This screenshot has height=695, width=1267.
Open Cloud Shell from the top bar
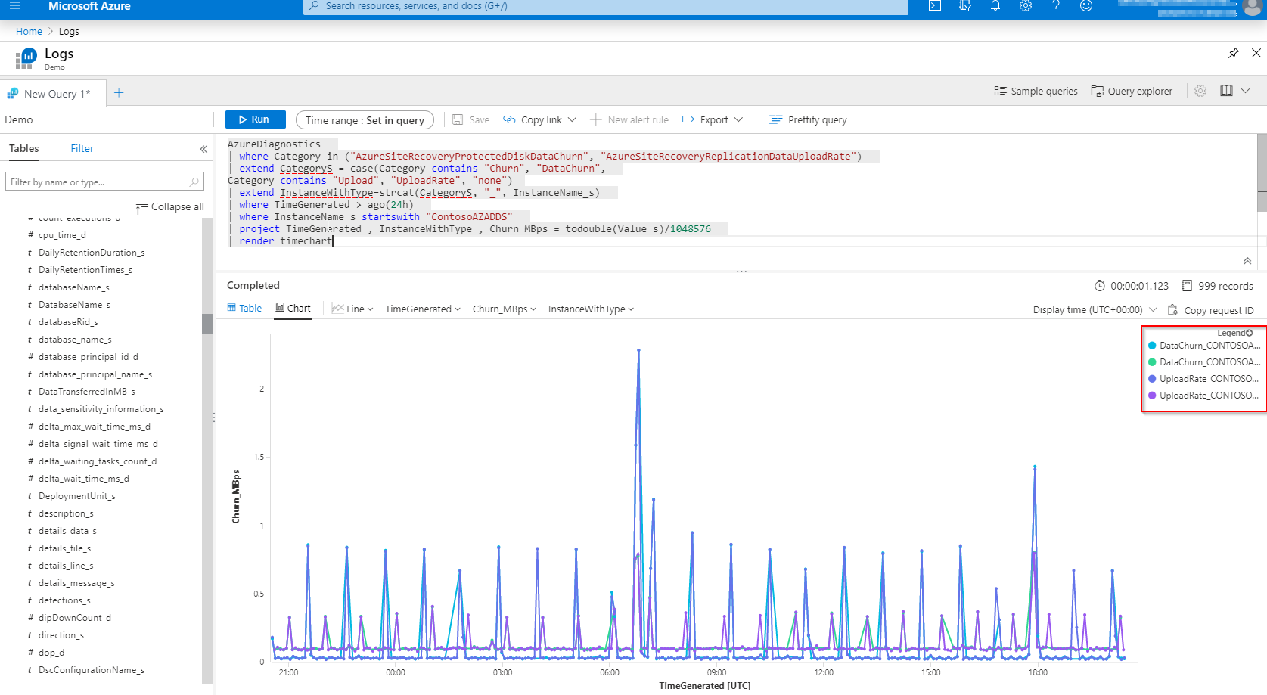tap(935, 5)
